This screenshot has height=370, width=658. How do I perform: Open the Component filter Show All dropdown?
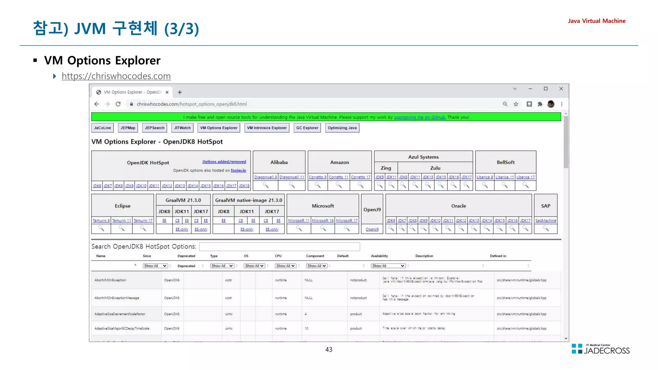tap(317, 266)
